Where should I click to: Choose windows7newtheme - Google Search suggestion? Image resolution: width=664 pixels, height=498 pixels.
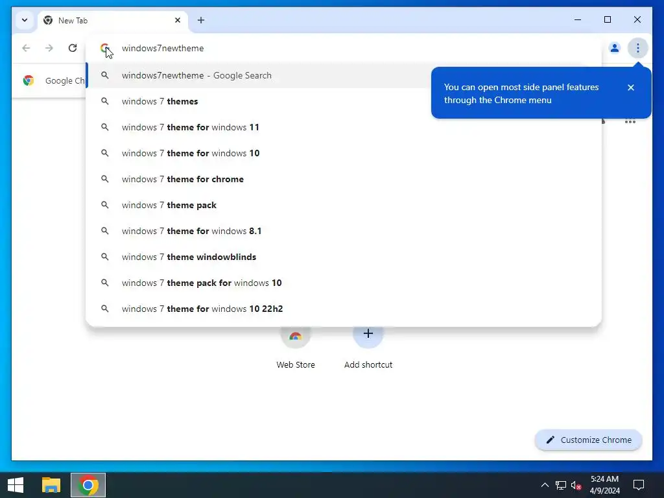click(x=344, y=75)
